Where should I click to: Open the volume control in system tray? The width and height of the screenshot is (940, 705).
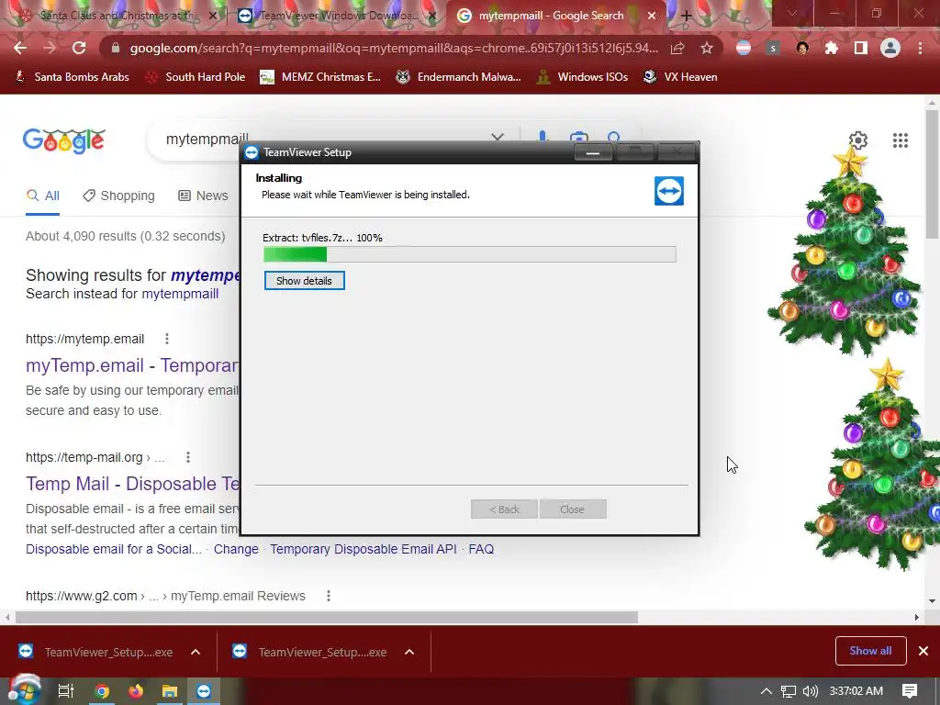(810, 691)
